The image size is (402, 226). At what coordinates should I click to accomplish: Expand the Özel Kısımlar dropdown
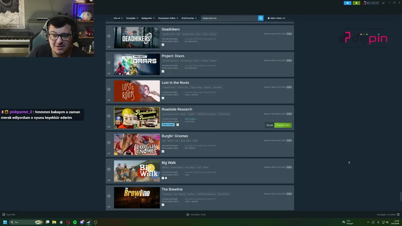click(x=189, y=18)
